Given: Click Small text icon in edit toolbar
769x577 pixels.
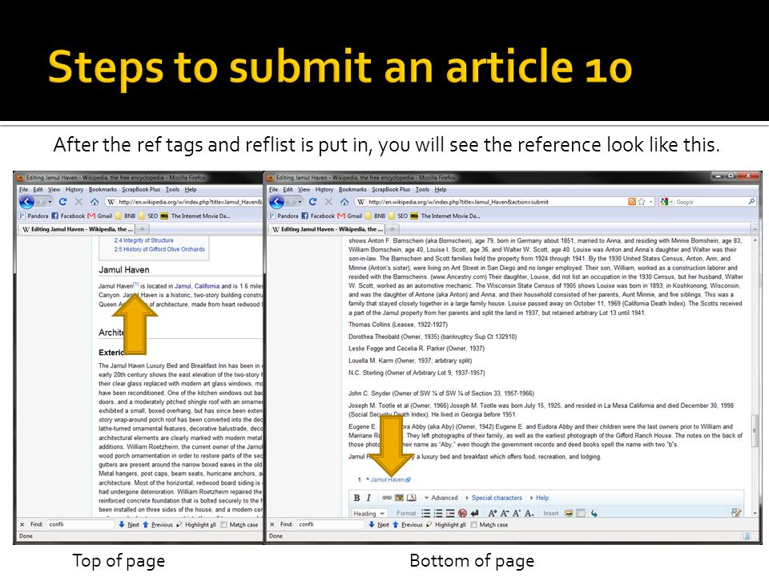Looking at the screenshot, I should (x=505, y=513).
